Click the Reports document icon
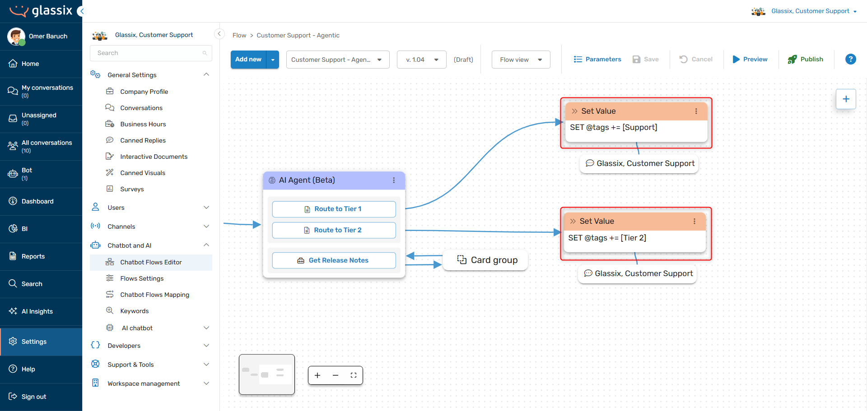The image size is (867, 411). coord(13,256)
